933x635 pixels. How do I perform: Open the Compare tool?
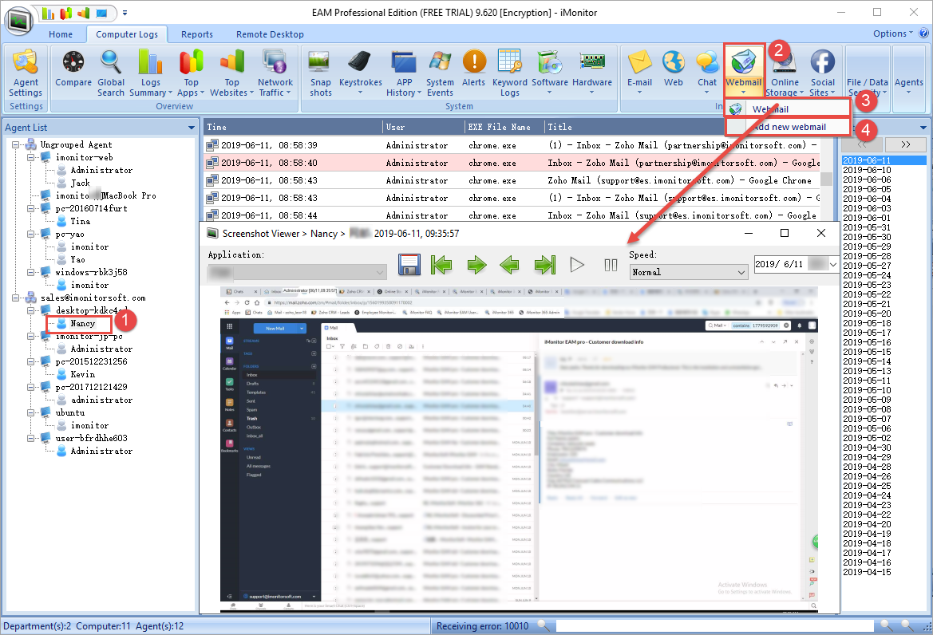point(73,69)
